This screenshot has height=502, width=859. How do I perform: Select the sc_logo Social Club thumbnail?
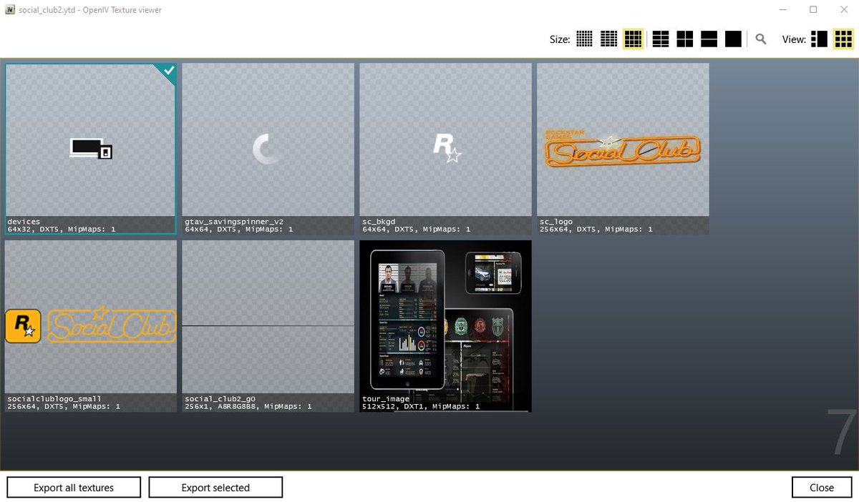(623, 149)
